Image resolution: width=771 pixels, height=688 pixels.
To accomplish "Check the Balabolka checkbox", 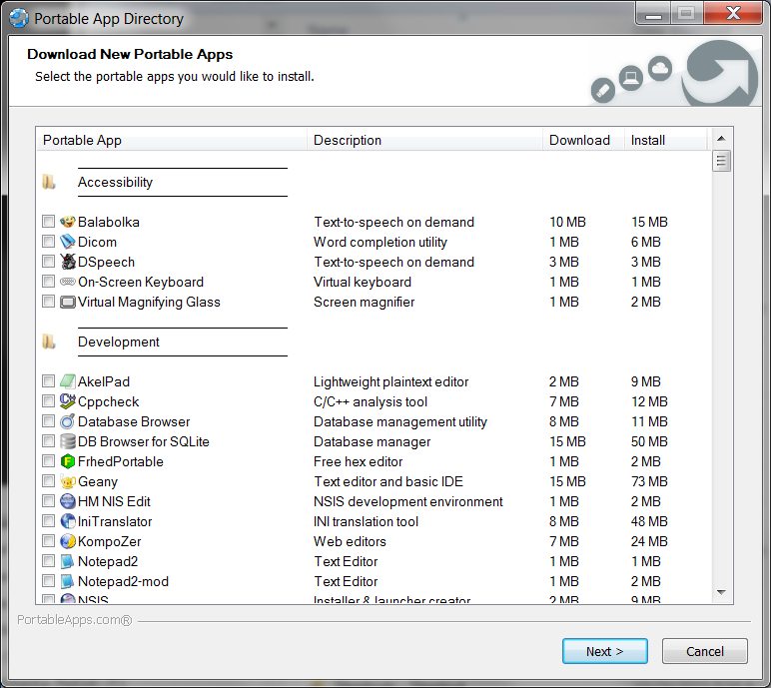I will (x=48, y=222).
